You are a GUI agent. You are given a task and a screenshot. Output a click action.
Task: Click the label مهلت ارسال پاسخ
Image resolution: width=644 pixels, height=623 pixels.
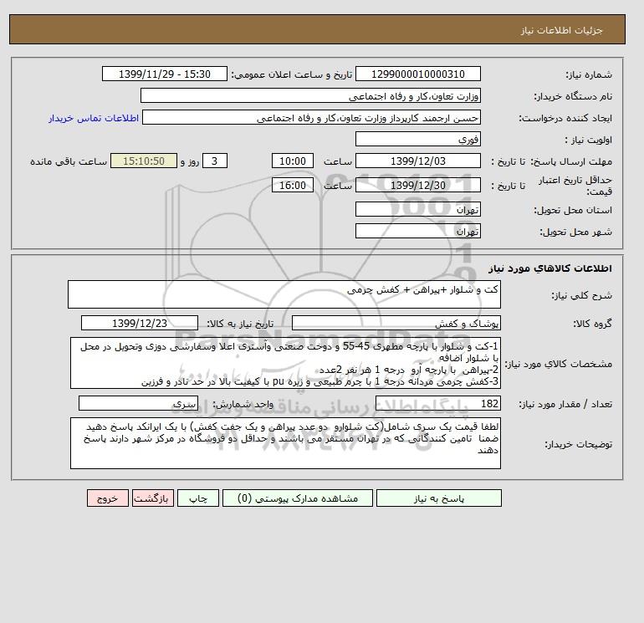pos(570,161)
